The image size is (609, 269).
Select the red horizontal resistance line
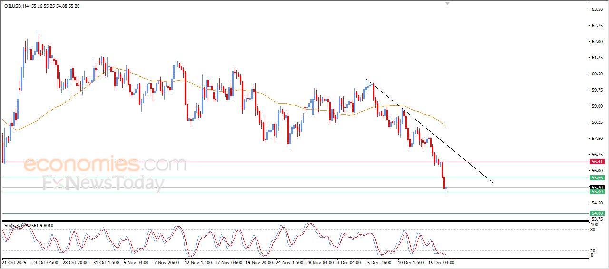tap(285, 162)
